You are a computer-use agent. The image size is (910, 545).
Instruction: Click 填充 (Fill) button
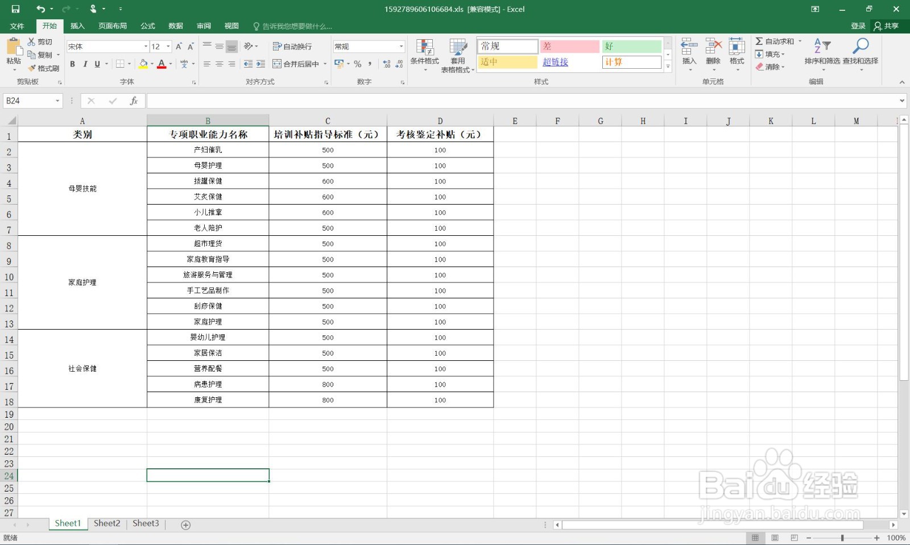768,54
